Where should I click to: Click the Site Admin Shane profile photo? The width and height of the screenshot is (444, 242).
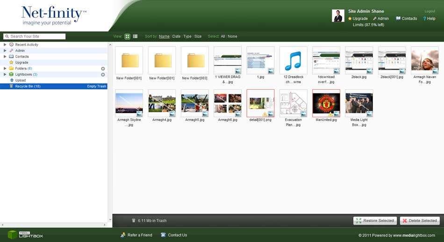tap(338, 16)
